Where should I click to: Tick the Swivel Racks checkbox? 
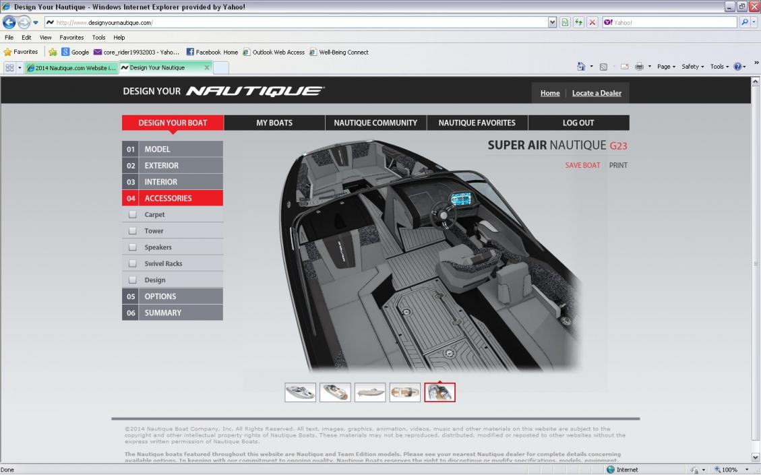[x=133, y=263]
